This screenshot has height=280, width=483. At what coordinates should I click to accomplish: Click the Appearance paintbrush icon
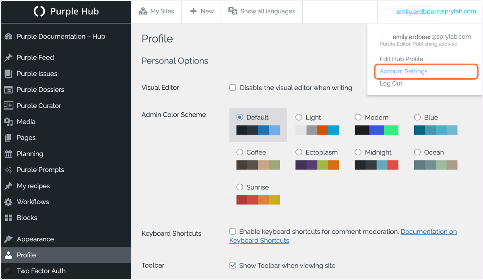coord(8,239)
